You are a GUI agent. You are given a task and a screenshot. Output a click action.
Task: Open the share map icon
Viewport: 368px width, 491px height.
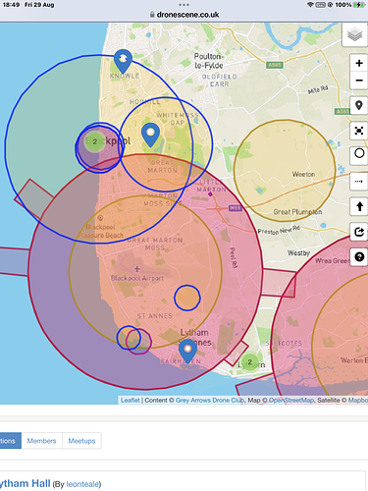pyautogui.click(x=359, y=232)
